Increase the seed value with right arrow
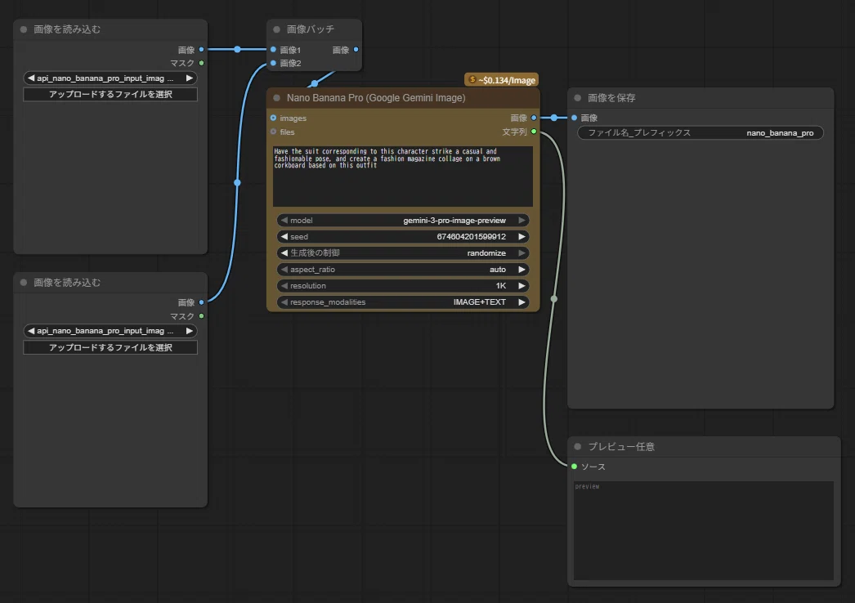This screenshot has width=855, height=603. click(x=522, y=237)
